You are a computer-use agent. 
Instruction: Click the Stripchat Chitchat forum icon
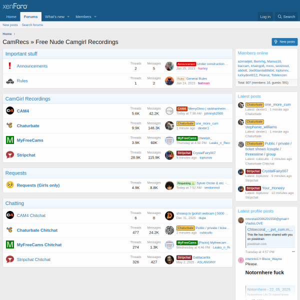tap(10, 259)
